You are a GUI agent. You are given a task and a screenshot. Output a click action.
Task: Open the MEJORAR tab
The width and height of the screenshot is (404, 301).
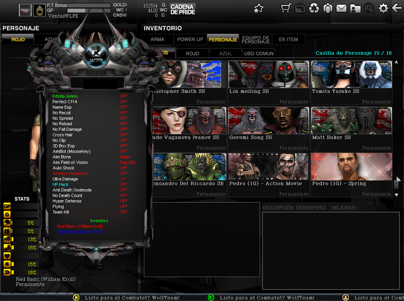click(343, 208)
